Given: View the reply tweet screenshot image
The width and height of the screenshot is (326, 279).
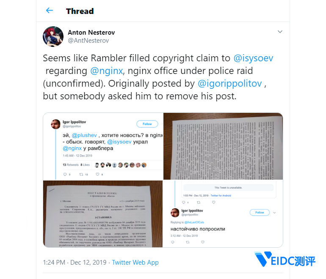Looking at the screenshot, I should click(223, 214).
